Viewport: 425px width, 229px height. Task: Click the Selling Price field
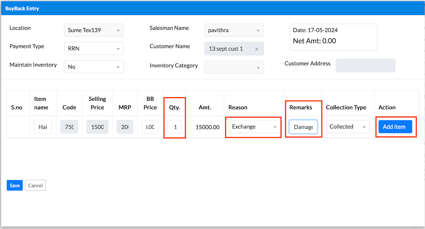[98, 127]
